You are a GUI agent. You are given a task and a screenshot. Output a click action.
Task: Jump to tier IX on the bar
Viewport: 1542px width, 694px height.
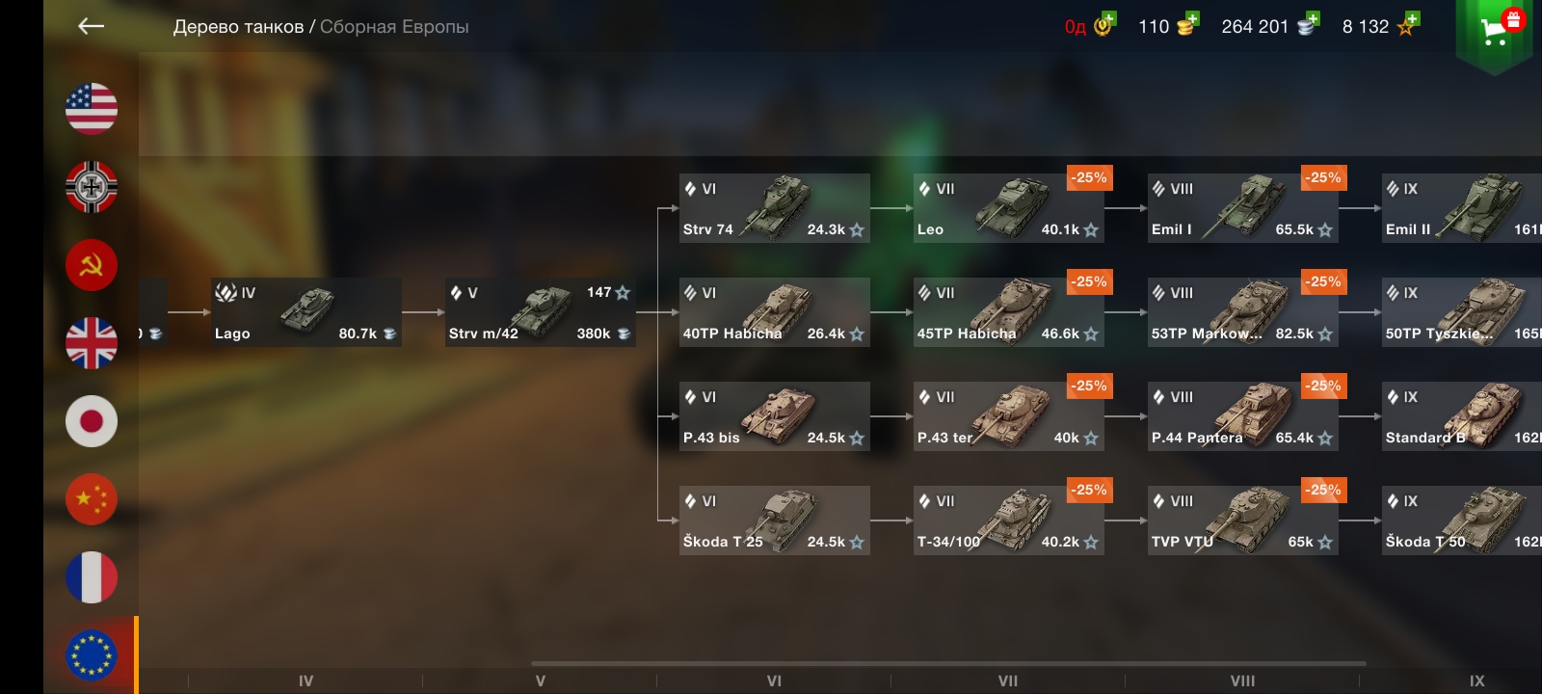tap(1476, 681)
